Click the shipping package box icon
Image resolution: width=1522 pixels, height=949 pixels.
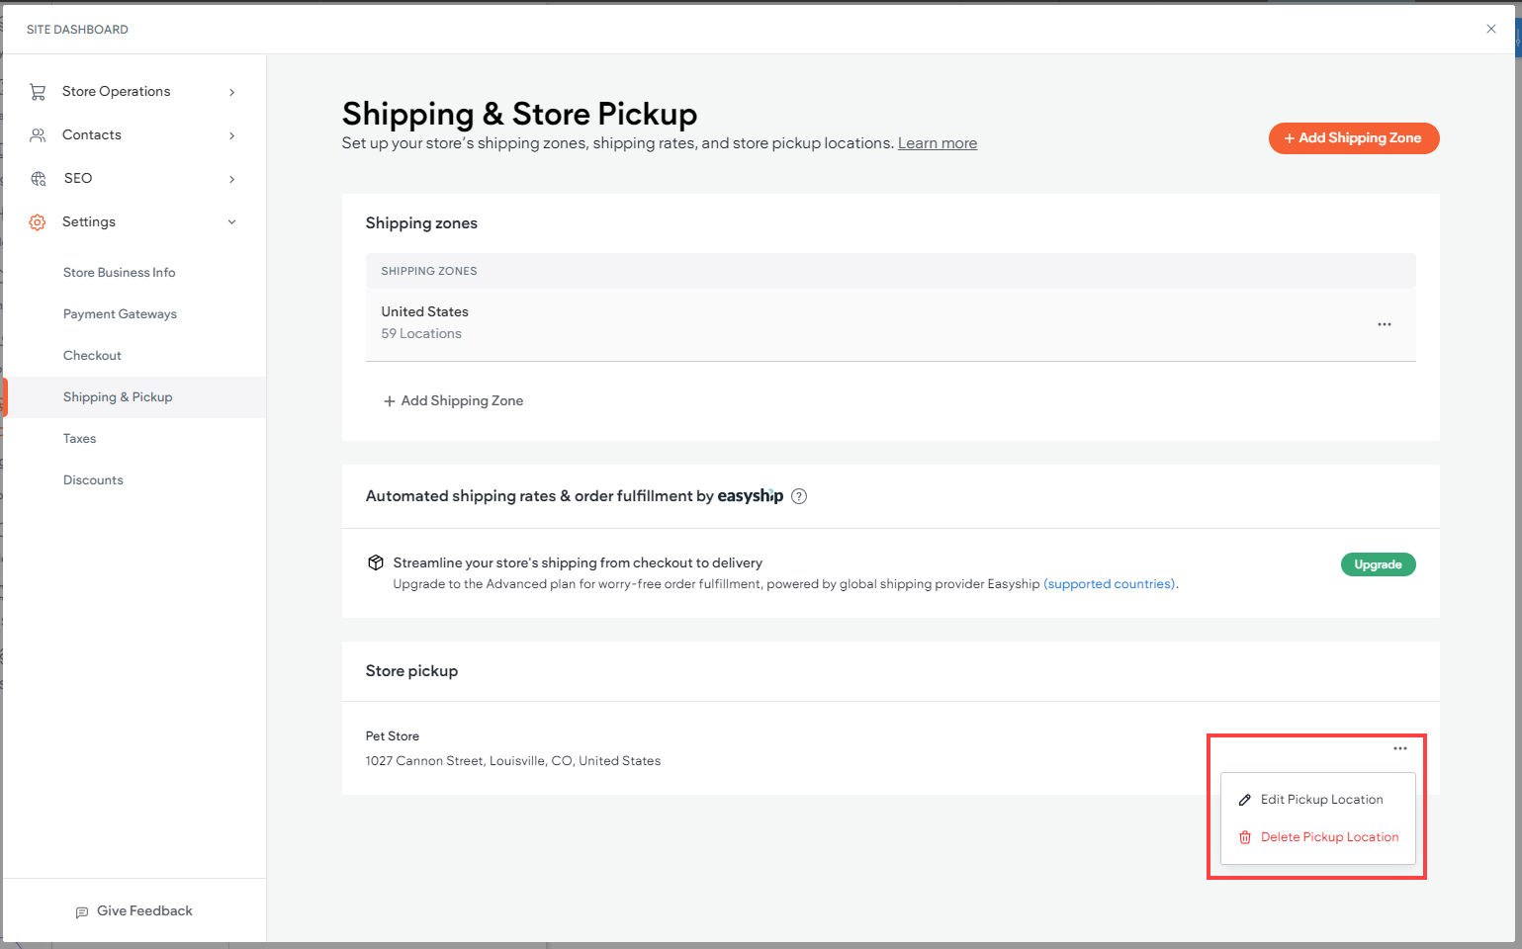(376, 561)
